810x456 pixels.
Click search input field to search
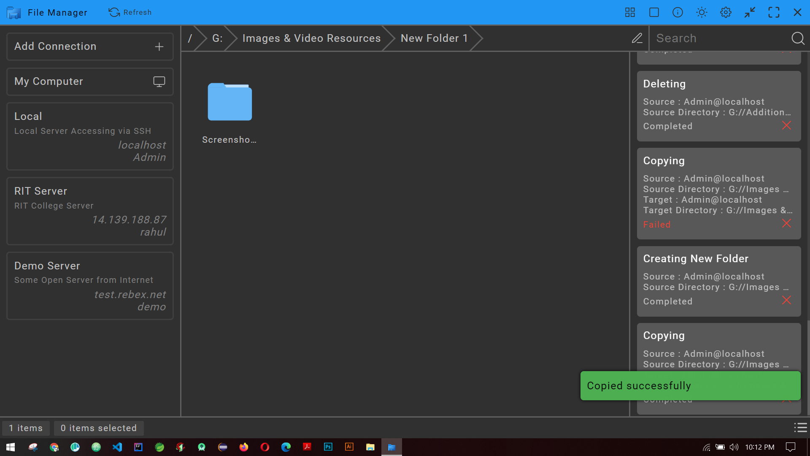[x=721, y=38]
